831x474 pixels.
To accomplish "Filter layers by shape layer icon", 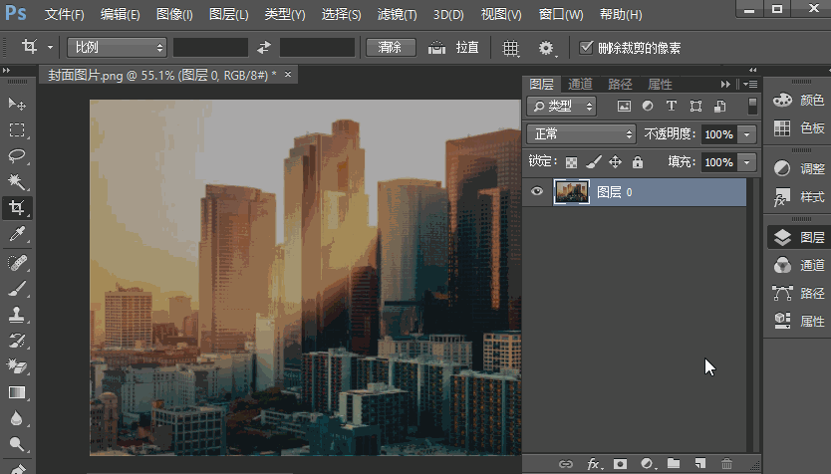I will 695,106.
